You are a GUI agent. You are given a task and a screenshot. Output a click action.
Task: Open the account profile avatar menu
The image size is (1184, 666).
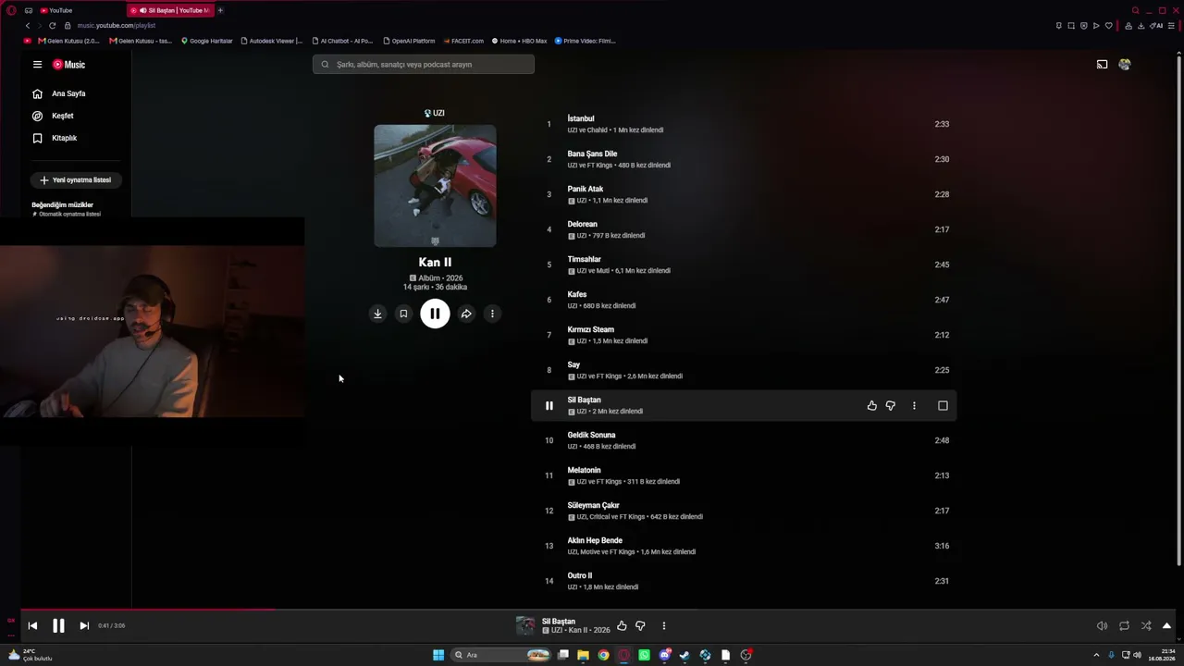coord(1125,65)
